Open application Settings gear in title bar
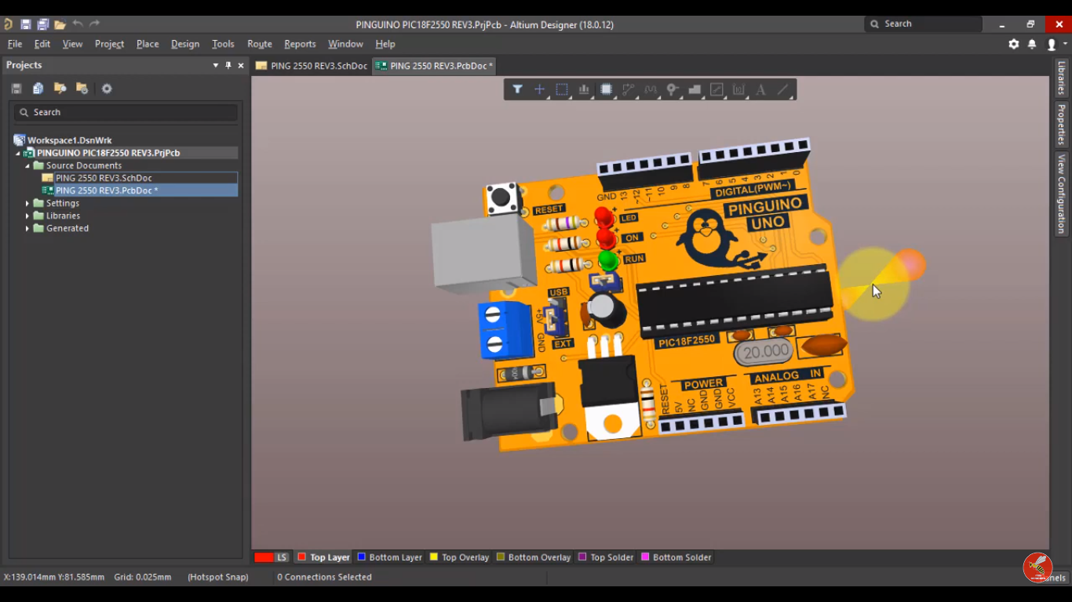The width and height of the screenshot is (1072, 602). 1014,44
